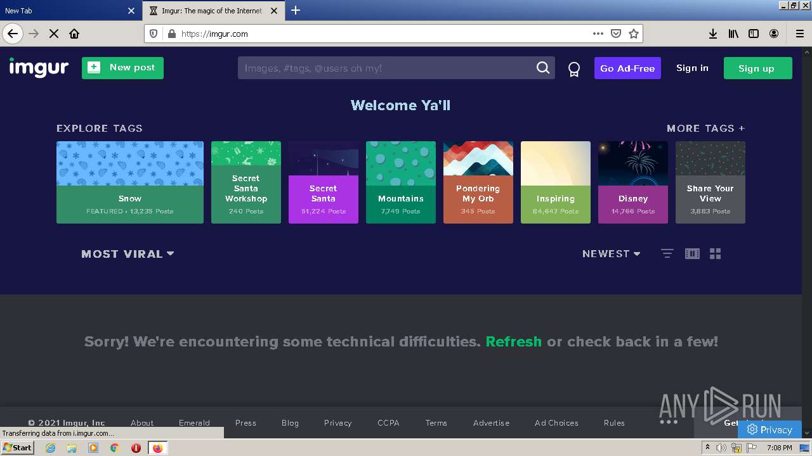Viewport: 812px width, 456px height.
Task: Click the imgur logo
Action: pos(39,68)
